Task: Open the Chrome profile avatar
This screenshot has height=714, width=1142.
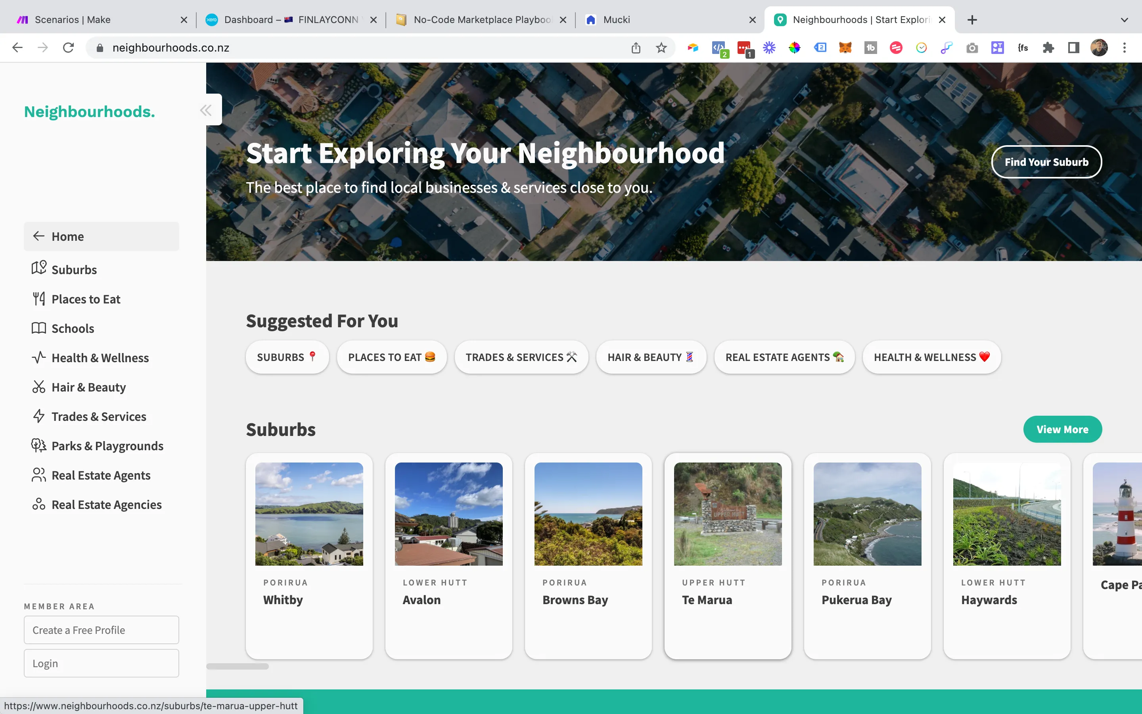Action: [1099, 48]
